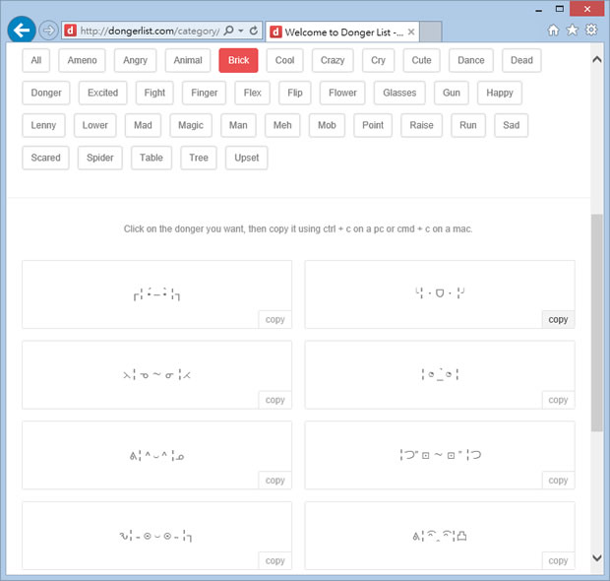
Task: Choose the Lenny category filter
Action: [43, 125]
